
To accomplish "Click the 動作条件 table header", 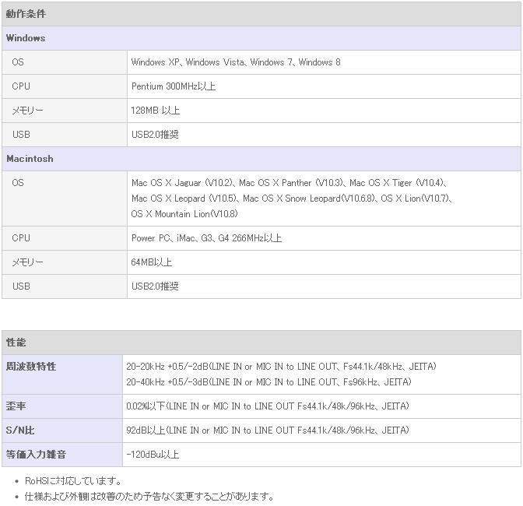I will [261, 14].
